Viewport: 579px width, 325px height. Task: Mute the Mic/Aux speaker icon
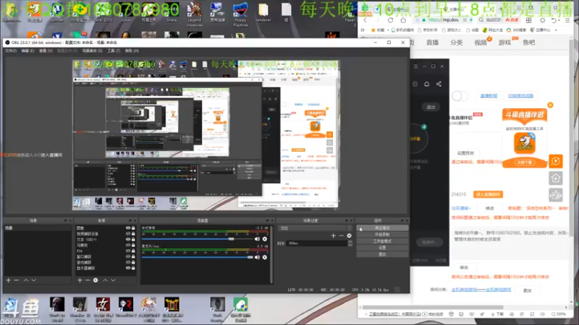(257, 257)
